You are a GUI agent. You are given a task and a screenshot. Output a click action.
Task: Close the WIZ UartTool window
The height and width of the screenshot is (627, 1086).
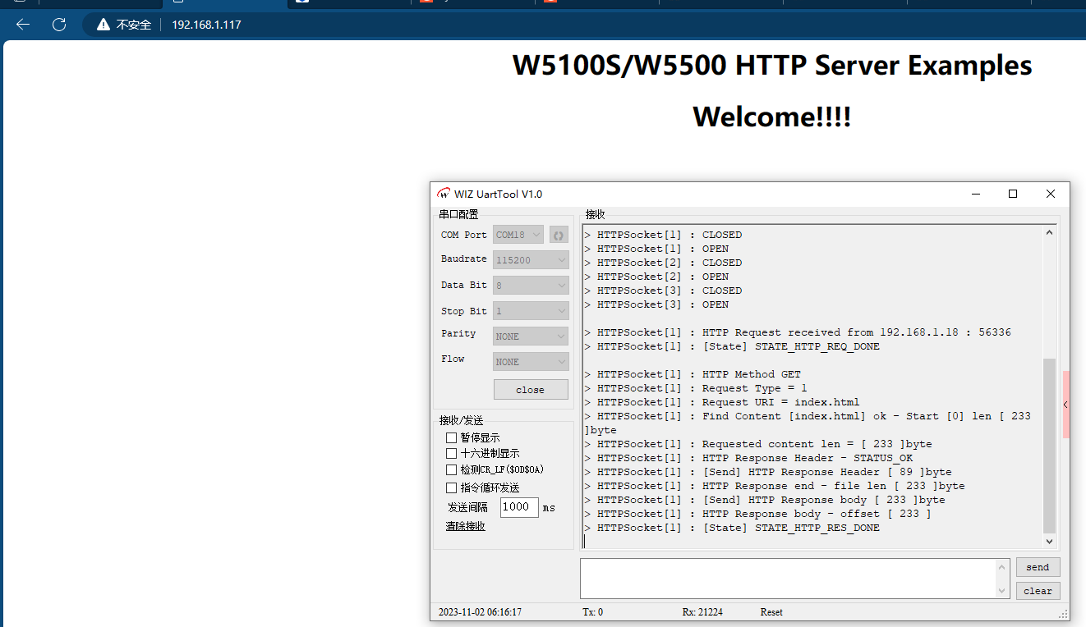point(1051,195)
